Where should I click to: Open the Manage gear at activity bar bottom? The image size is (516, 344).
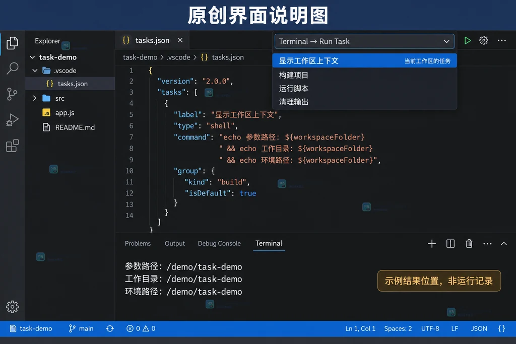12,307
